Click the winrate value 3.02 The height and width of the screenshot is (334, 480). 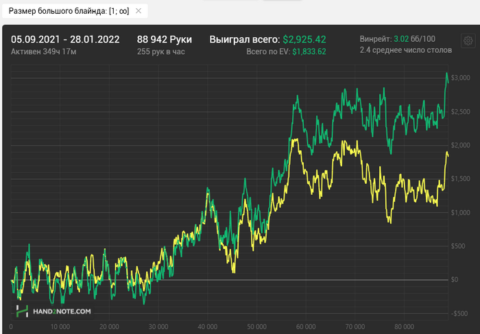(x=401, y=39)
